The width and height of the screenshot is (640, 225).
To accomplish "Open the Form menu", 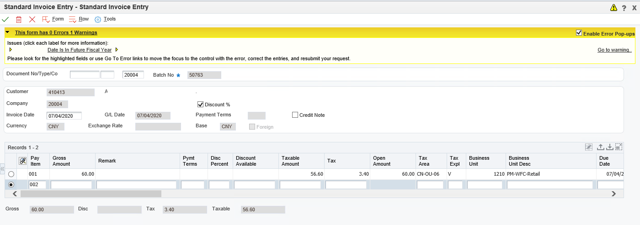I will click(x=53, y=19).
